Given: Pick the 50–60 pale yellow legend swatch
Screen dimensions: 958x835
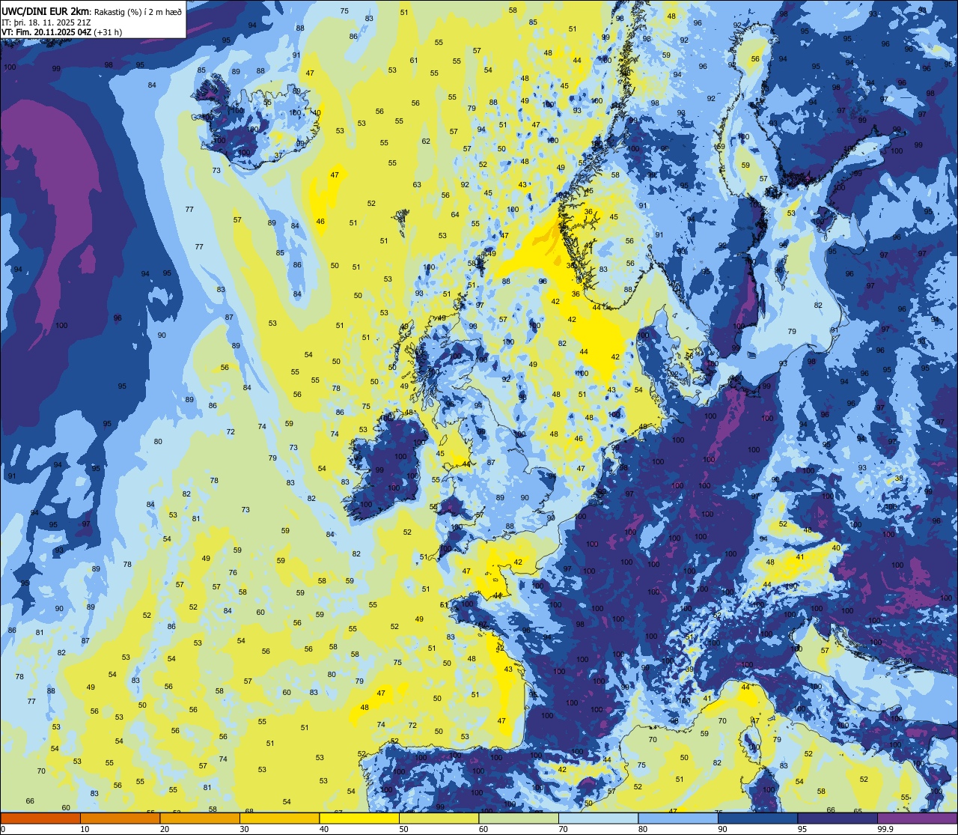Looking at the screenshot, I should coord(439,818).
